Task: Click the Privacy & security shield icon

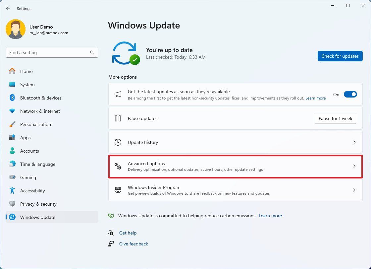Action: [x=12, y=204]
